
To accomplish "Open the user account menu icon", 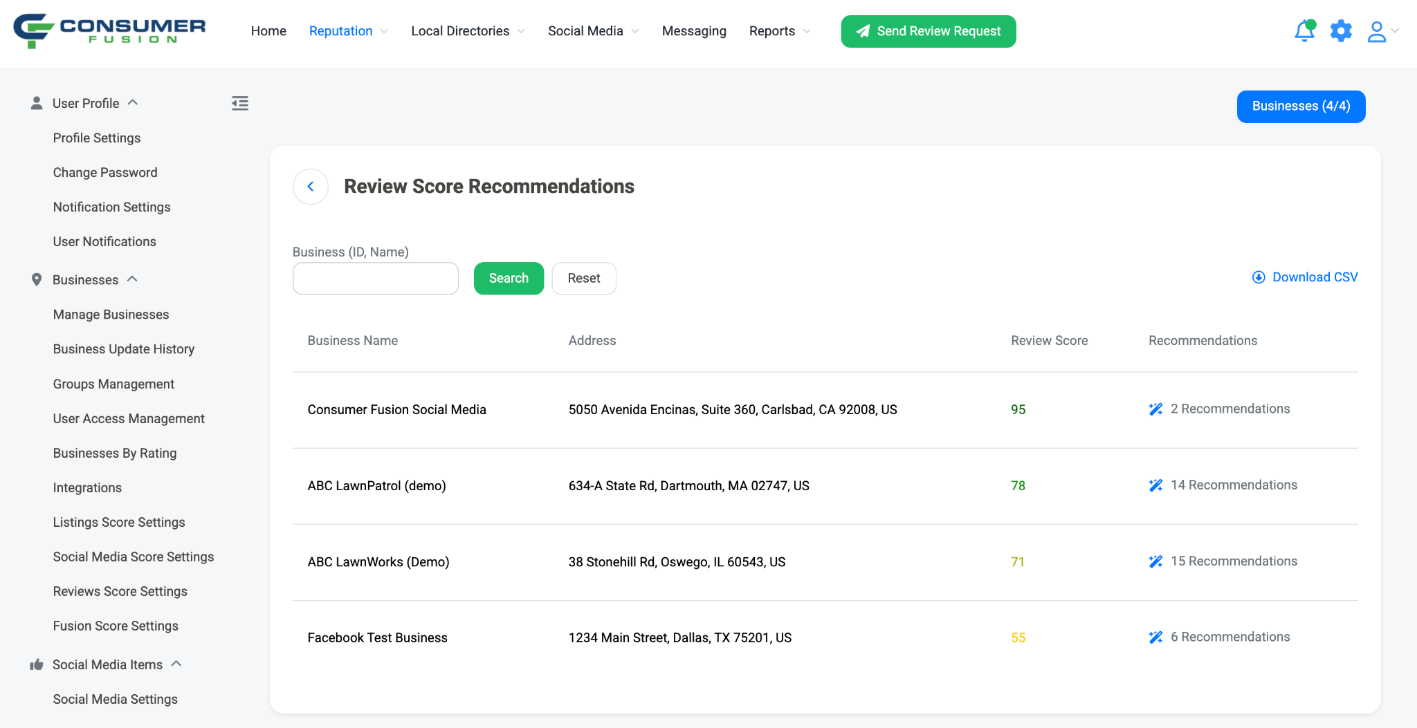I will 1377,31.
